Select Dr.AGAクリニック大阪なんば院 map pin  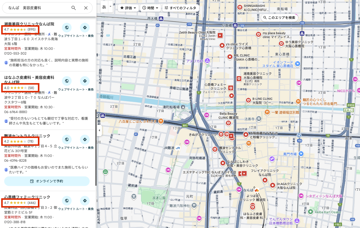[x=272, y=185]
